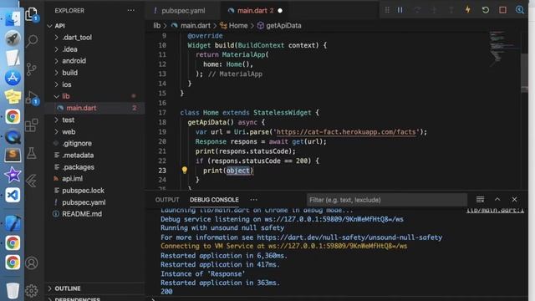Open panel more actions ellipsis

[x=253, y=200]
